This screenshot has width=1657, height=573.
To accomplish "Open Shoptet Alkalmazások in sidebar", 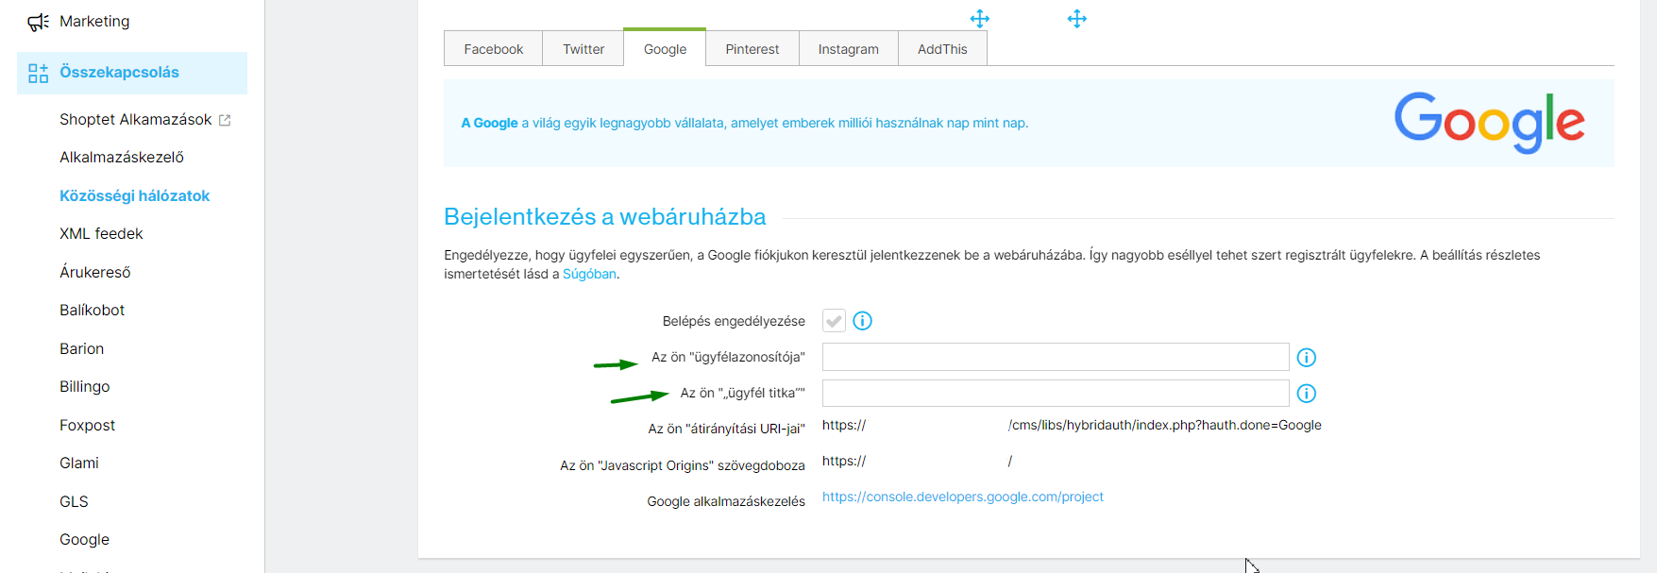I will pyautogui.click(x=135, y=120).
